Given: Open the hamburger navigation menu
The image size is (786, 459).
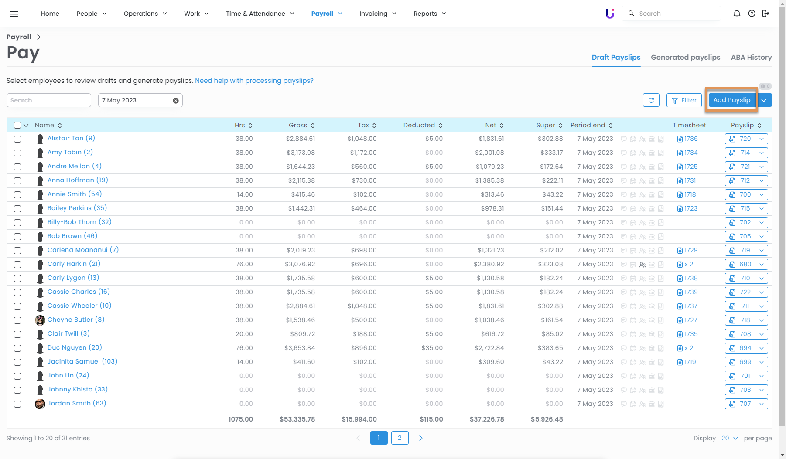Looking at the screenshot, I should coord(14,14).
